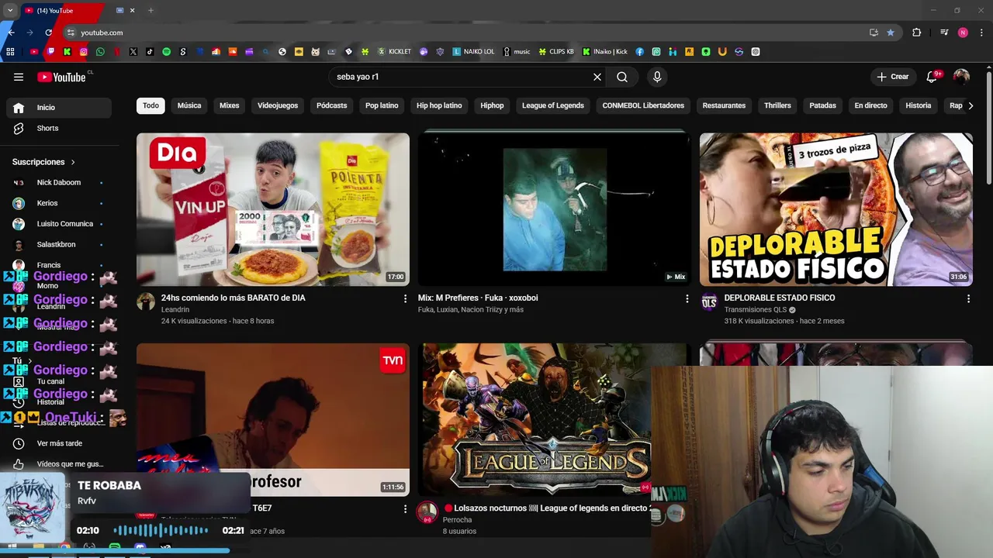Open the '24hs comiendo lo más BARATO de DIA' thumbnail

[x=273, y=209]
